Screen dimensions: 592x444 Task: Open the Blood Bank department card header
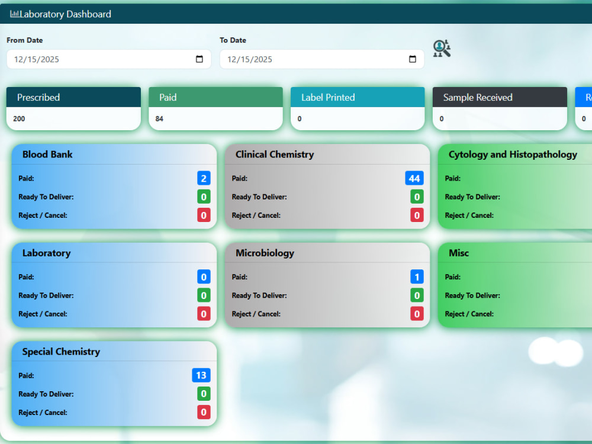point(114,155)
